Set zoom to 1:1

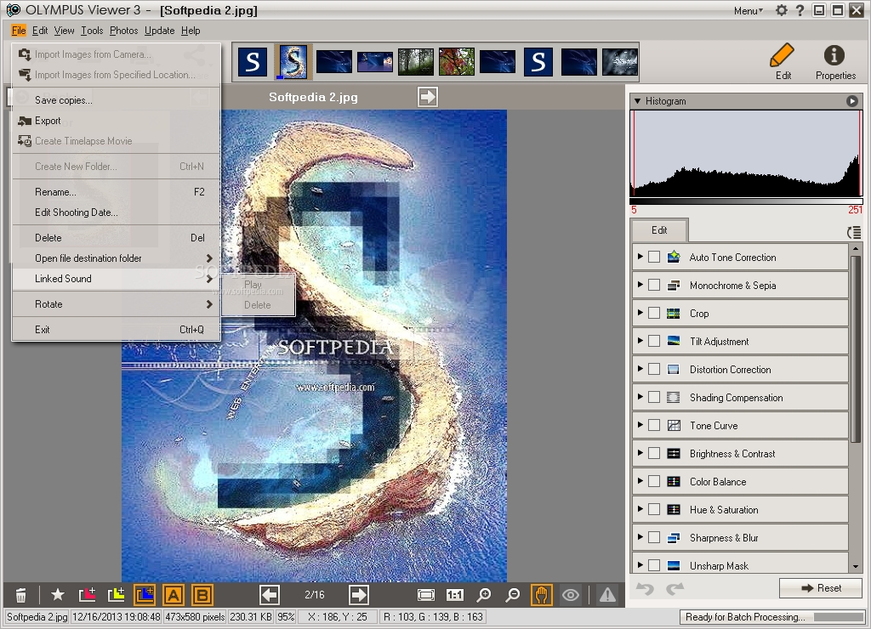tap(455, 595)
